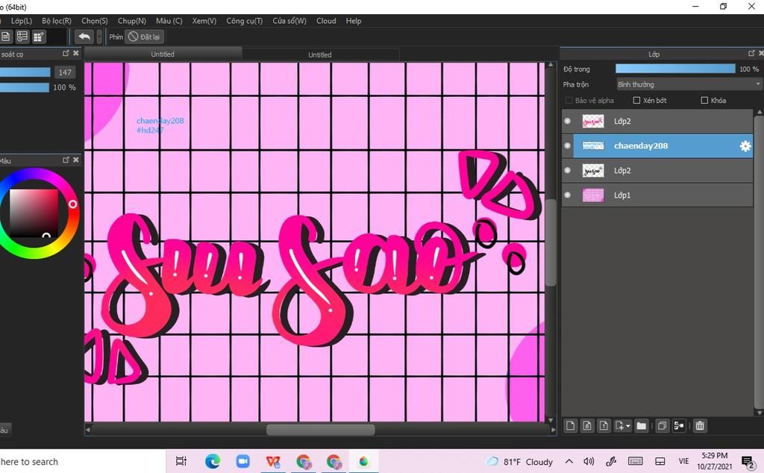Delete the selected layer with trash icon

(x=700, y=426)
